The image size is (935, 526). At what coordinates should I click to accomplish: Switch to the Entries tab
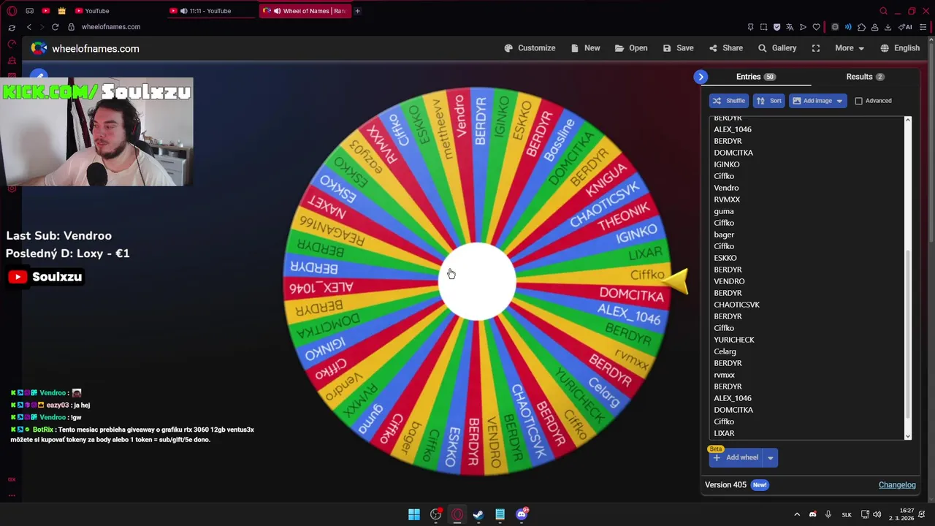click(755, 77)
